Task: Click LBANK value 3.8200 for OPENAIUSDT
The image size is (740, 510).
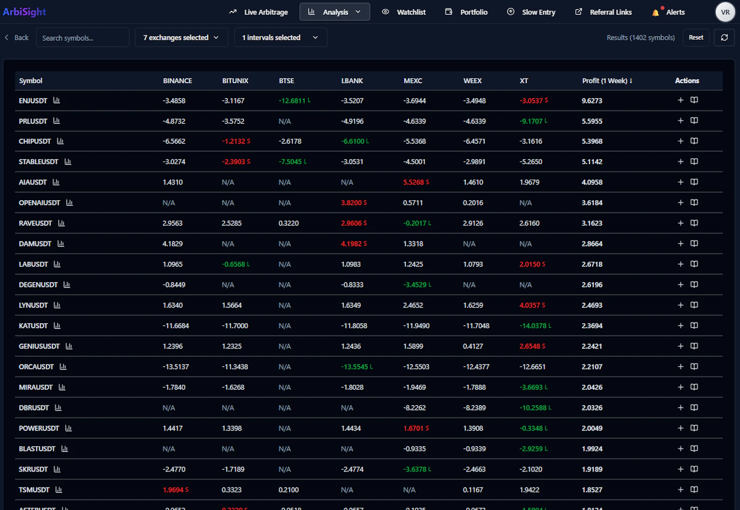Action: point(354,203)
